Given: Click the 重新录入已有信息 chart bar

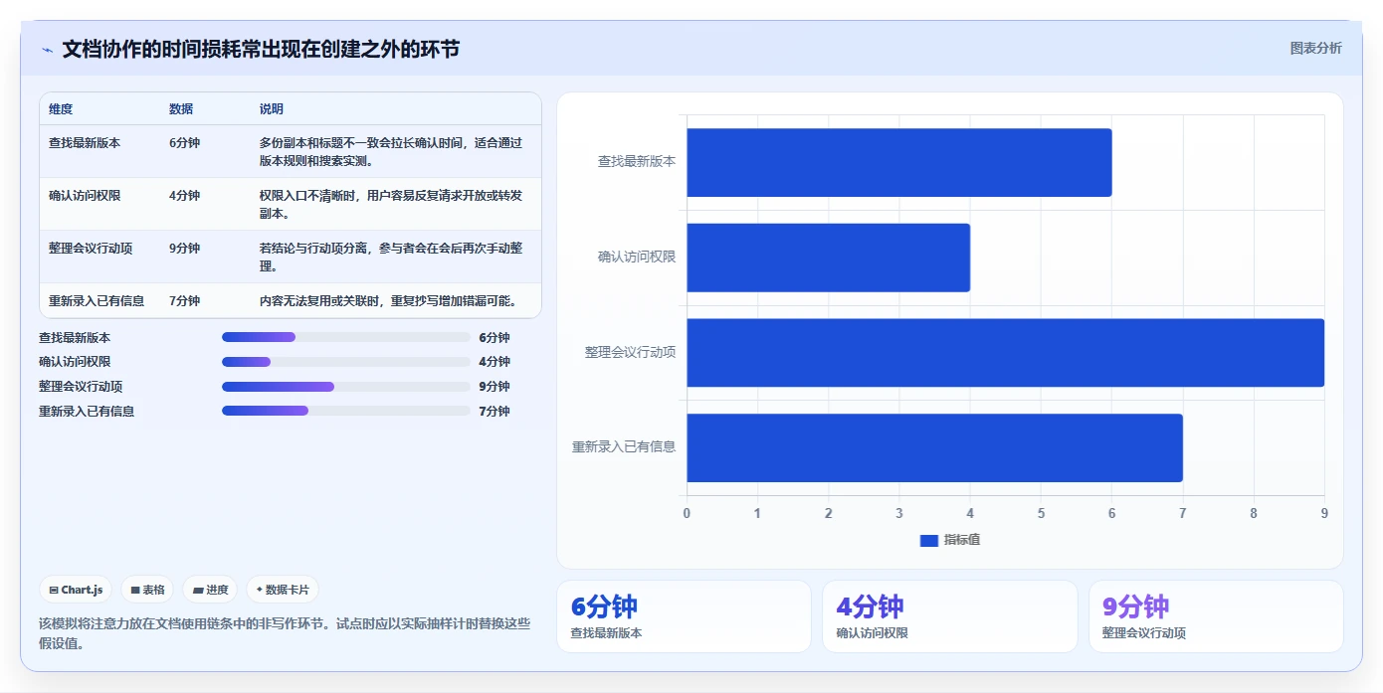Looking at the screenshot, I should click(x=934, y=447).
